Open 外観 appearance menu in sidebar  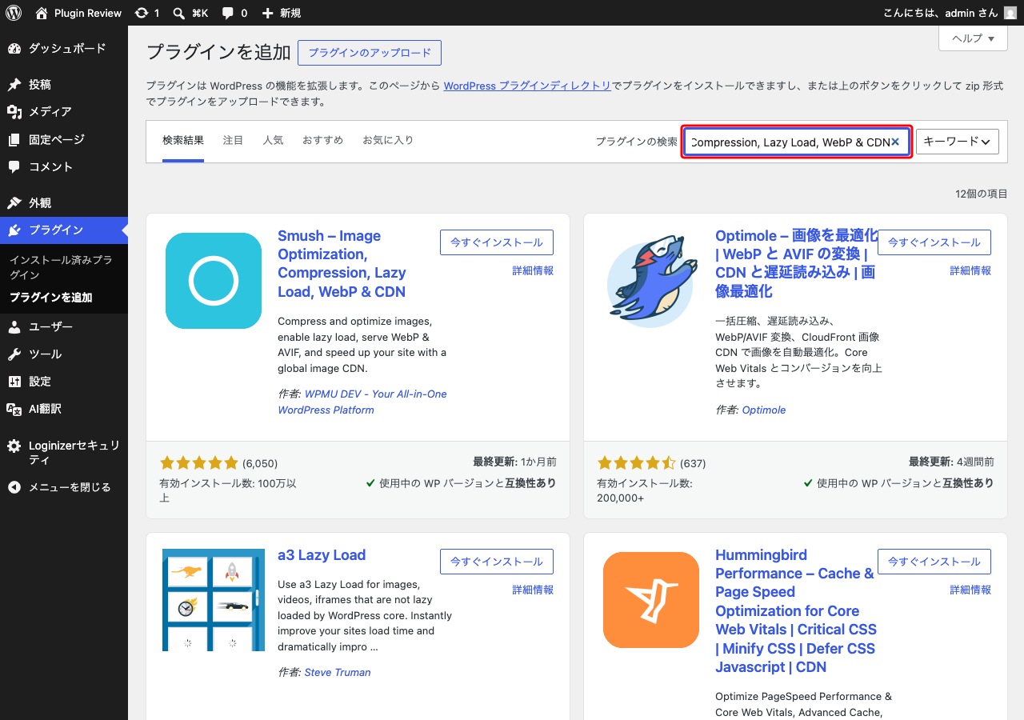pyautogui.click(x=64, y=203)
